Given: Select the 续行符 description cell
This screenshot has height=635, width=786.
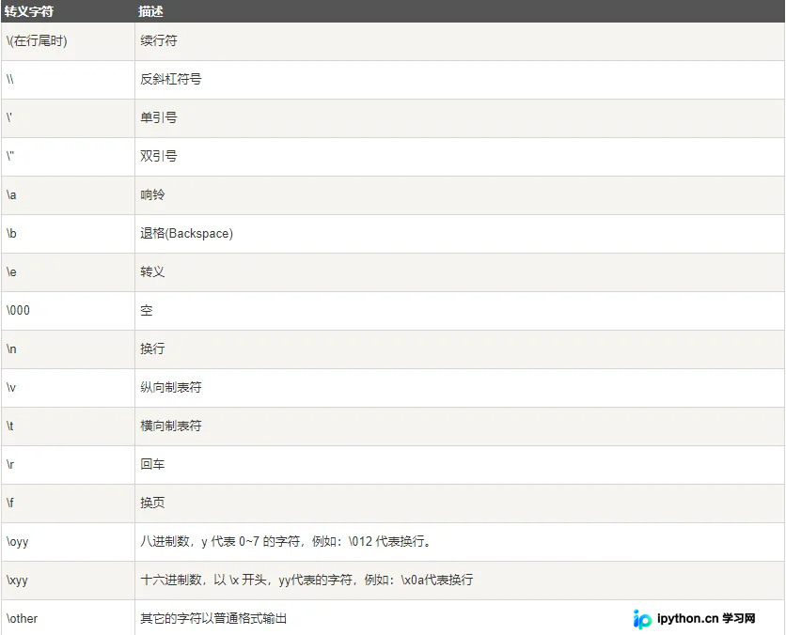Looking at the screenshot, I should pyautogui.click(x=460, y=41).
